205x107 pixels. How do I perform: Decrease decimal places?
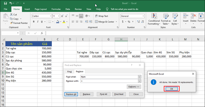click(x=143, y=22)
